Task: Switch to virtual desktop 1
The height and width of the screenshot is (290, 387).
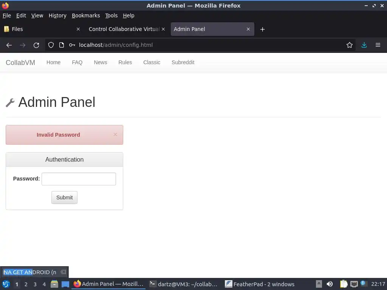Action: 17,284
